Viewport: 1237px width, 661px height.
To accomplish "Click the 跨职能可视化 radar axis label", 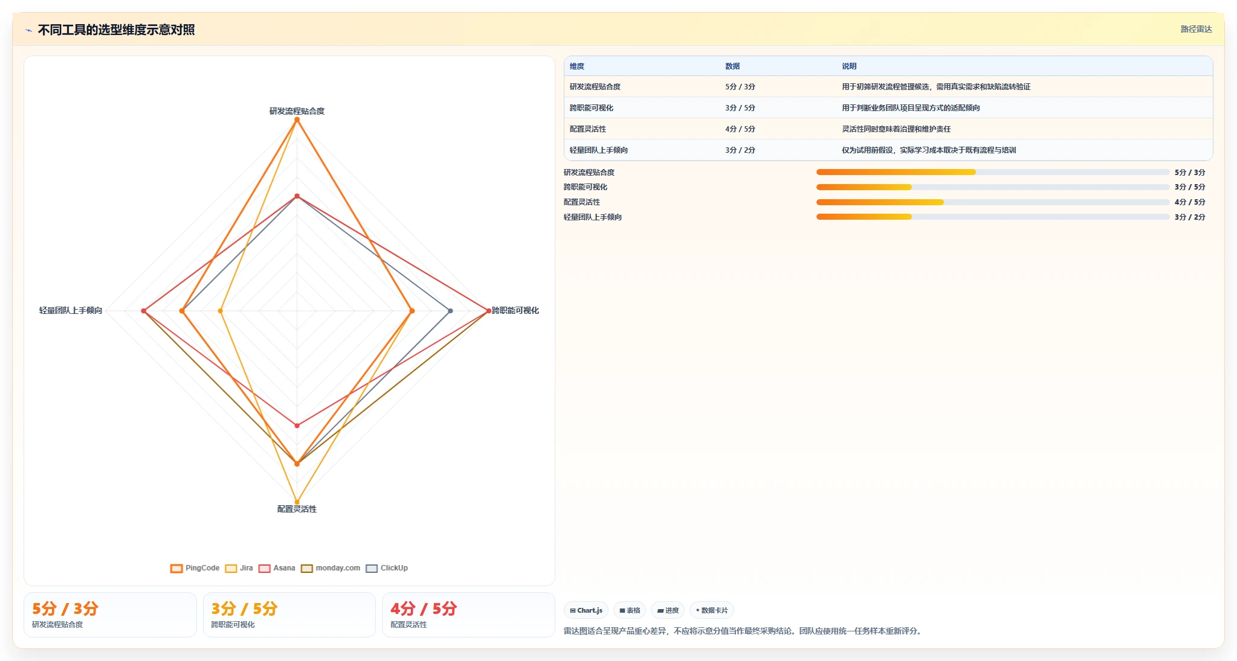I will [515, 310].
